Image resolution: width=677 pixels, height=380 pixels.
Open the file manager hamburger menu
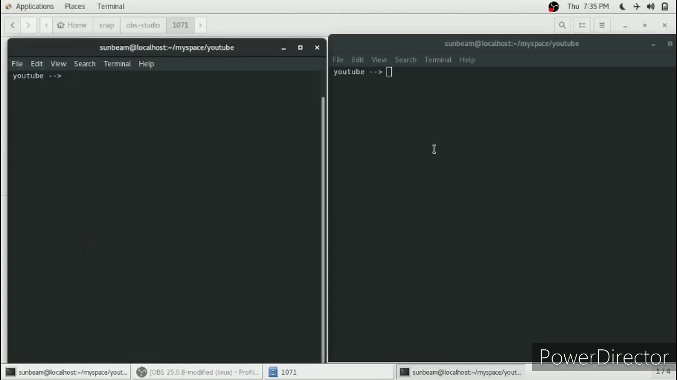(602, 25)
